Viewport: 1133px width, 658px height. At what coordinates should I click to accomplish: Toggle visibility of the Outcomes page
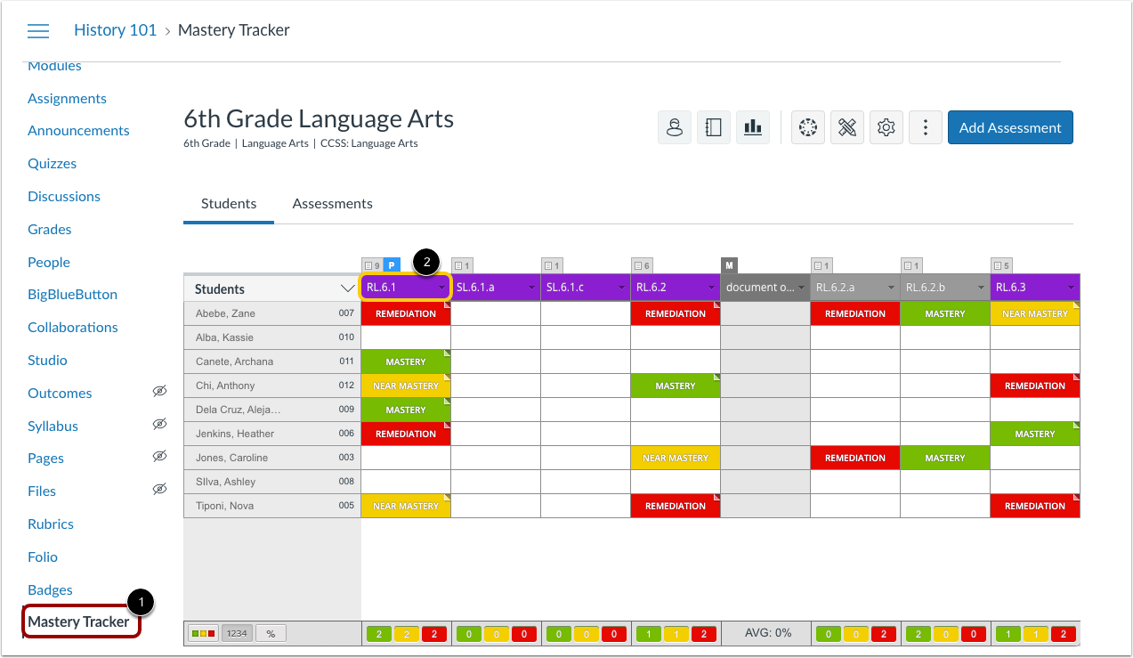[159, 392]
